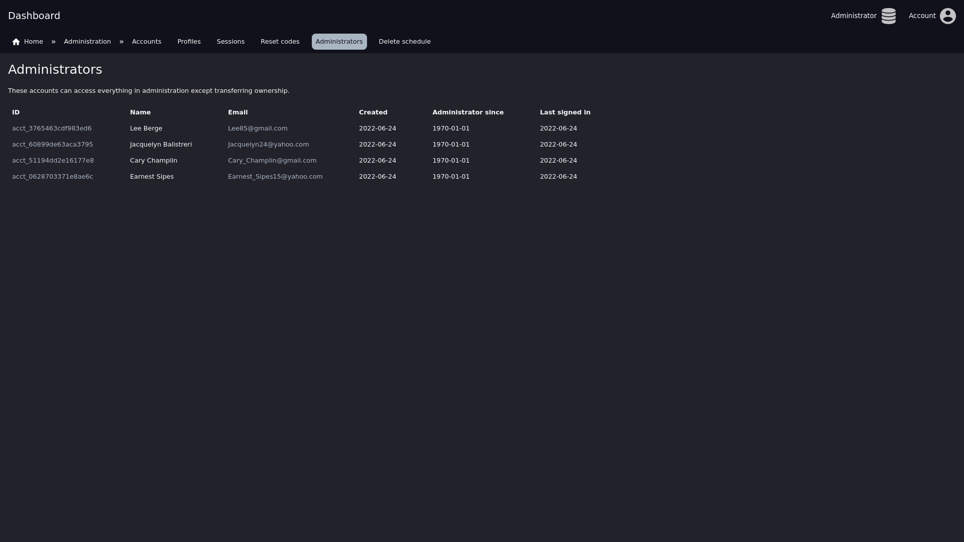Select the Administrators tab

click(339, 42)
